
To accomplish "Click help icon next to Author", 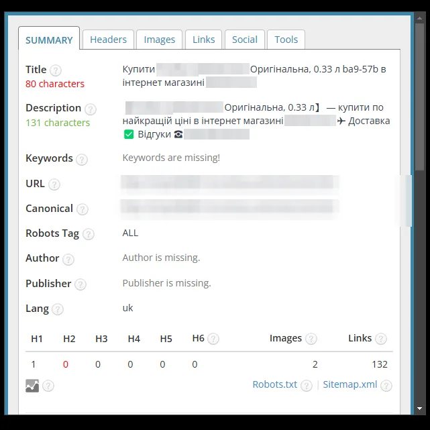I will click(68, 259).
